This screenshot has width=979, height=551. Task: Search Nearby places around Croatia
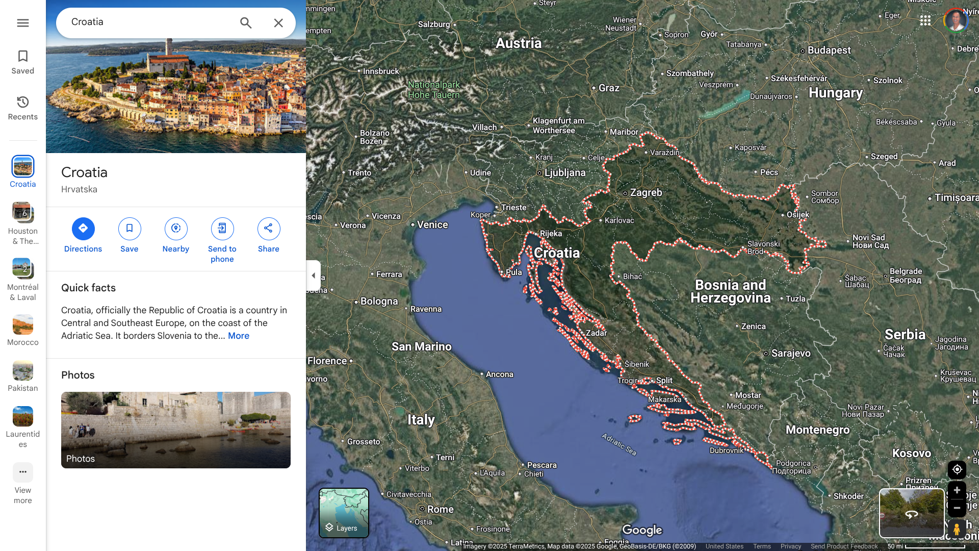(176, 229)
